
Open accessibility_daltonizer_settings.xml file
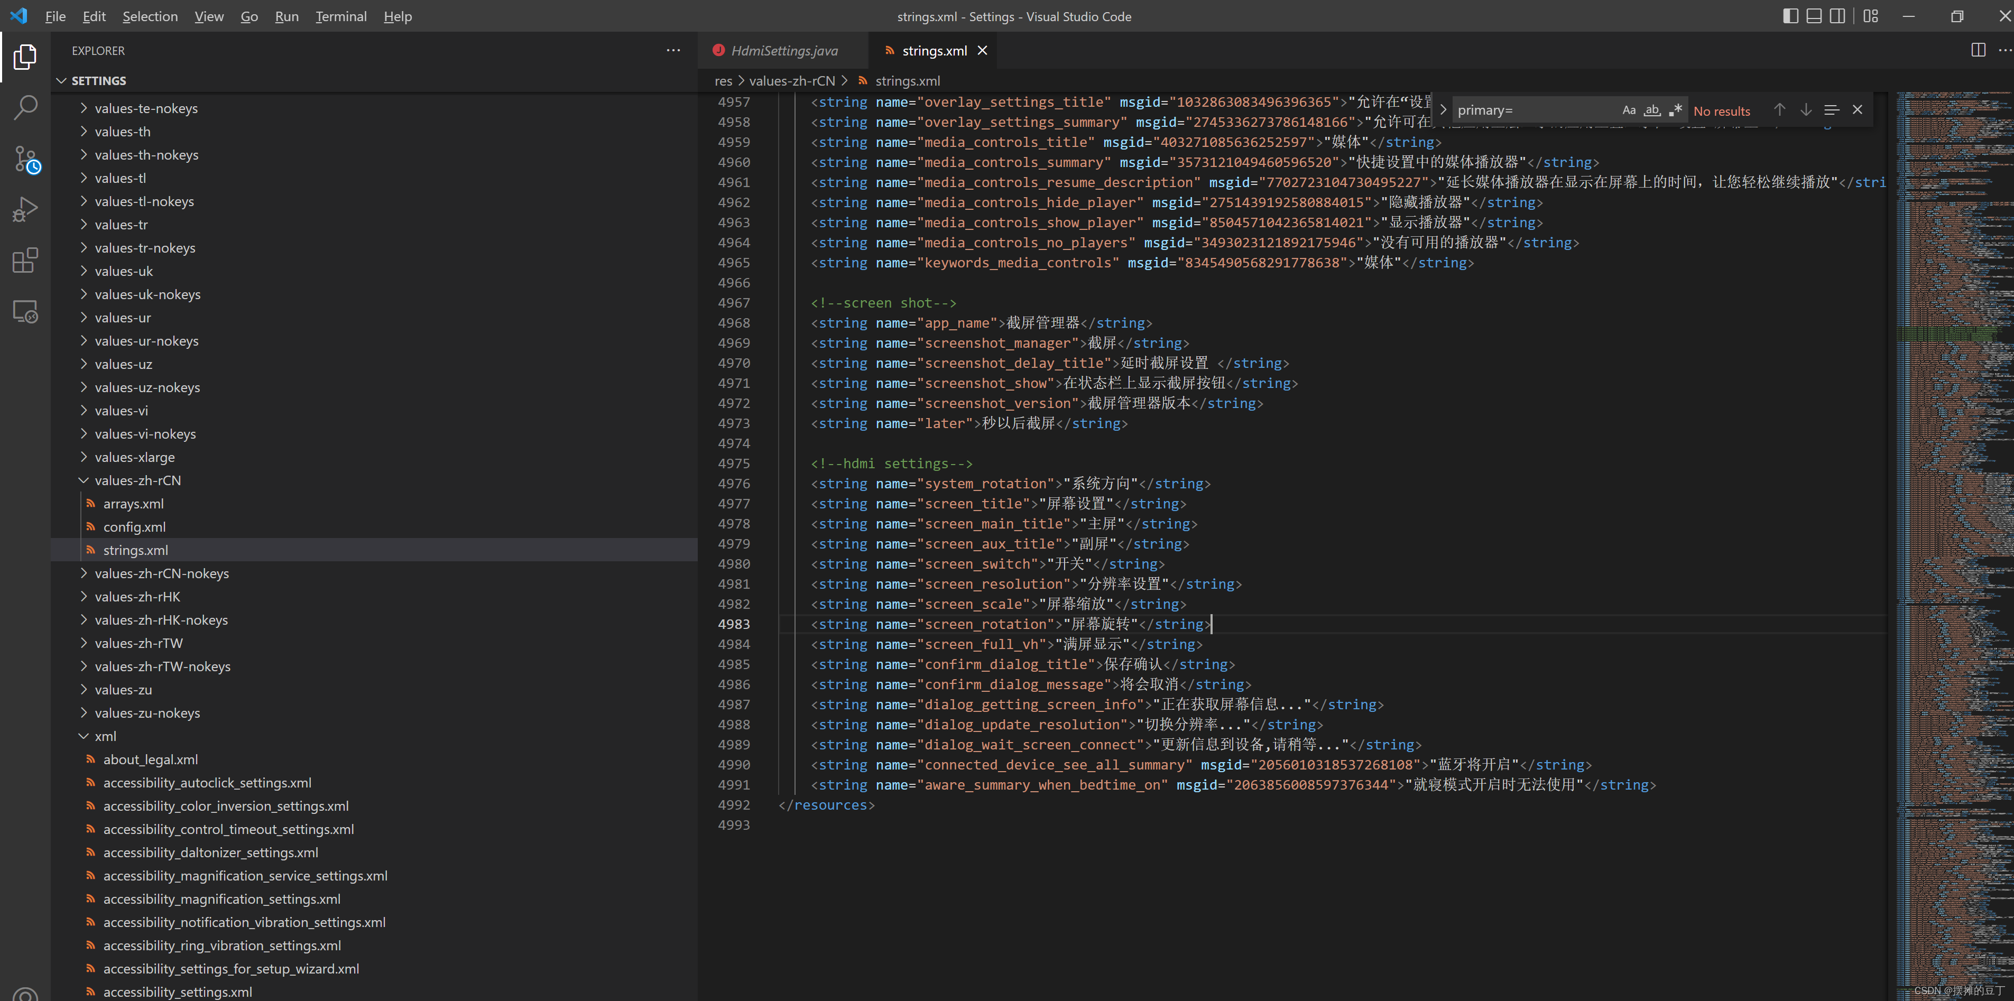[x=374, y=852]
